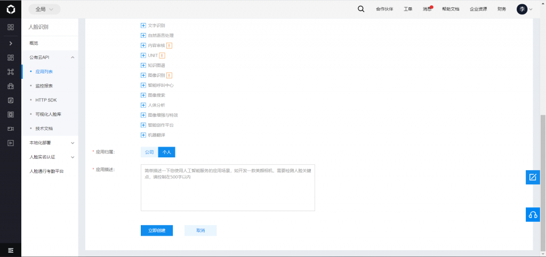The width and height of the screenshot is (546, 257).
Task: Open 帮助文档 in top bar
Action: click(451, 10)
